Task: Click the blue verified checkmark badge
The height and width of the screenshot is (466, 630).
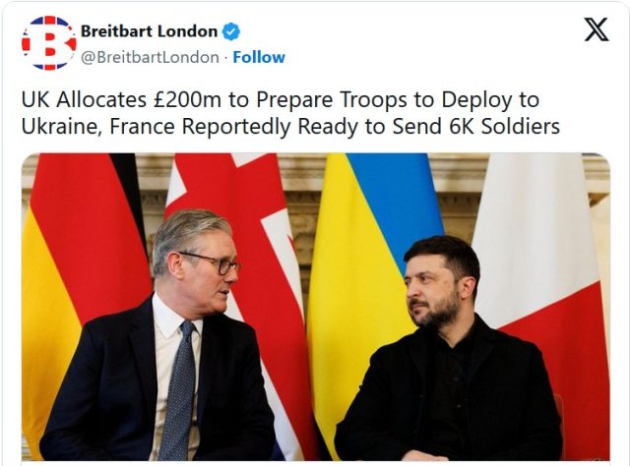Action: tap(231, 31)
